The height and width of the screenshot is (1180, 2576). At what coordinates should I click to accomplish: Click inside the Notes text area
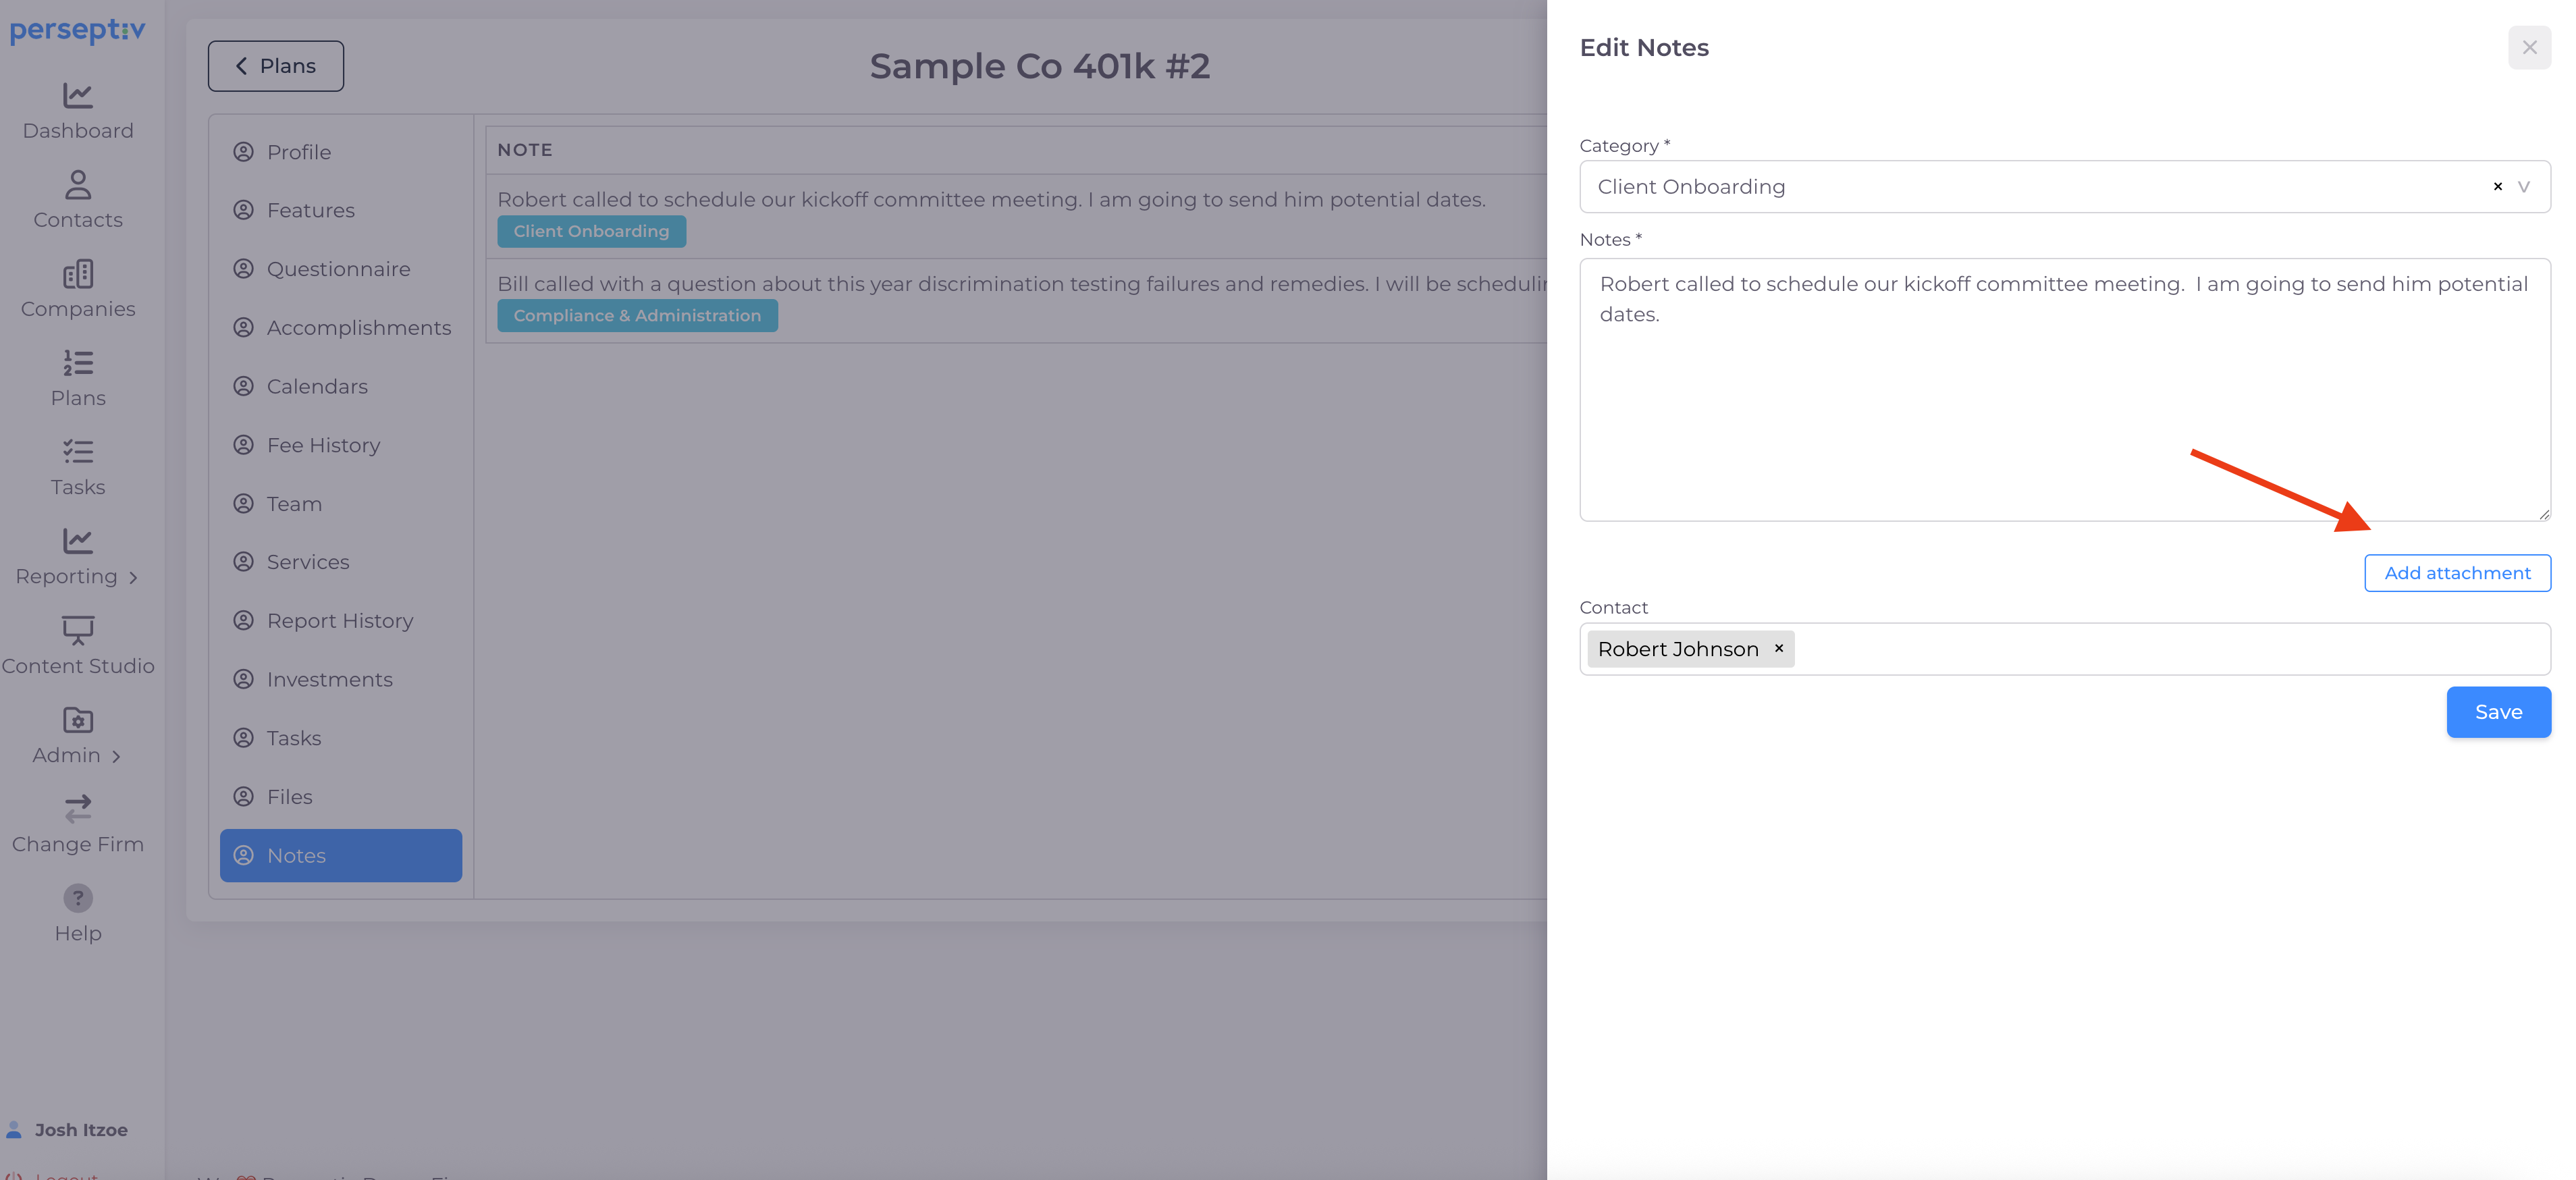click(x=2064, y=400)
